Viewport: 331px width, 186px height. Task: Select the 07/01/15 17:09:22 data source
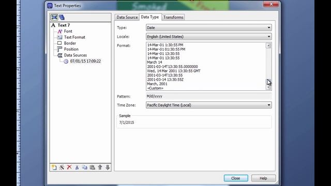click(85, 61)
